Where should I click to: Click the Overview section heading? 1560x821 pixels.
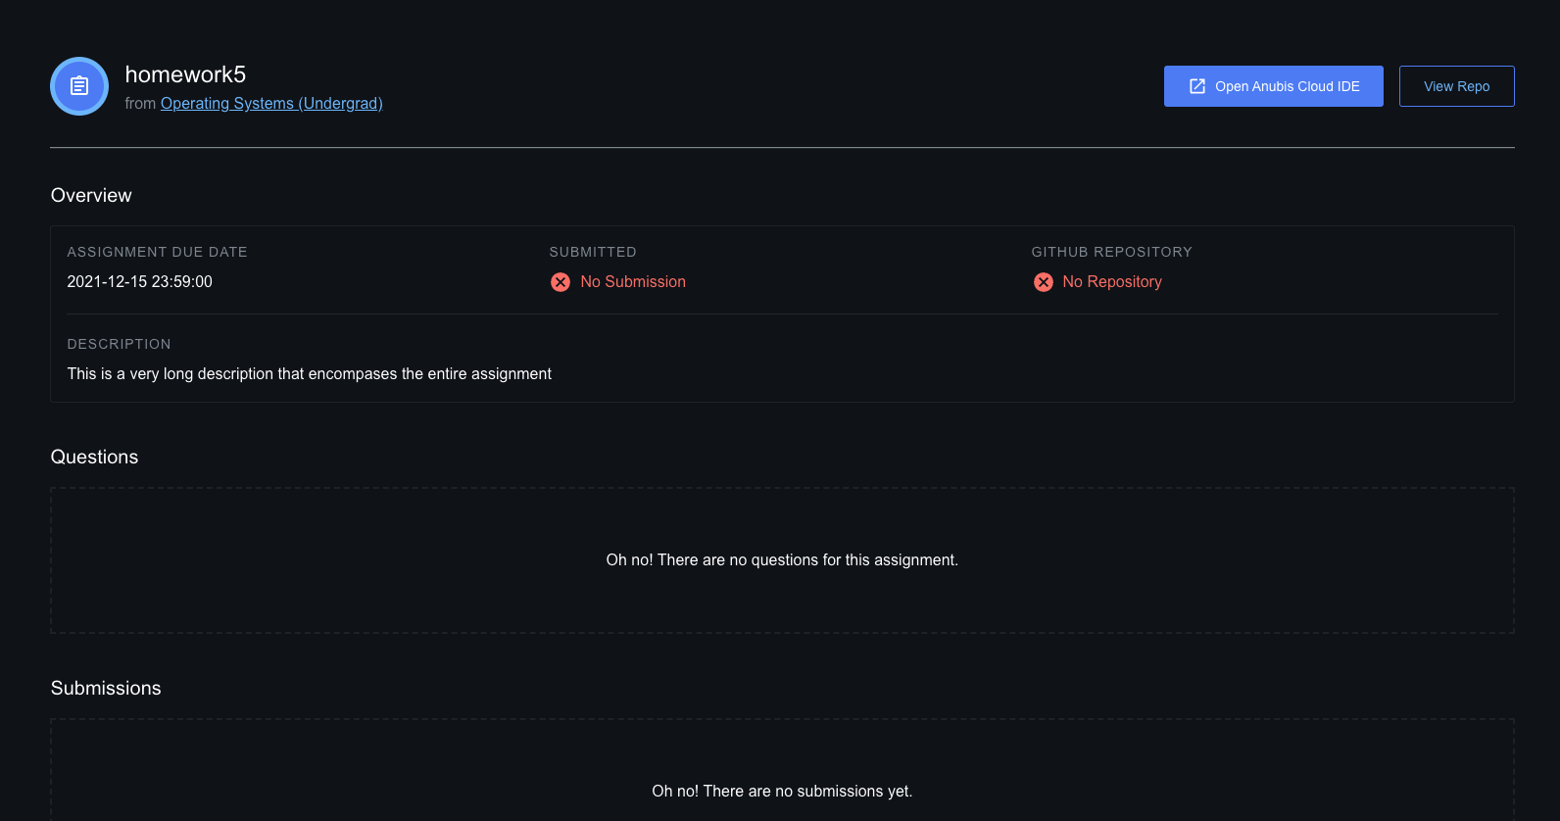[91, 195]
